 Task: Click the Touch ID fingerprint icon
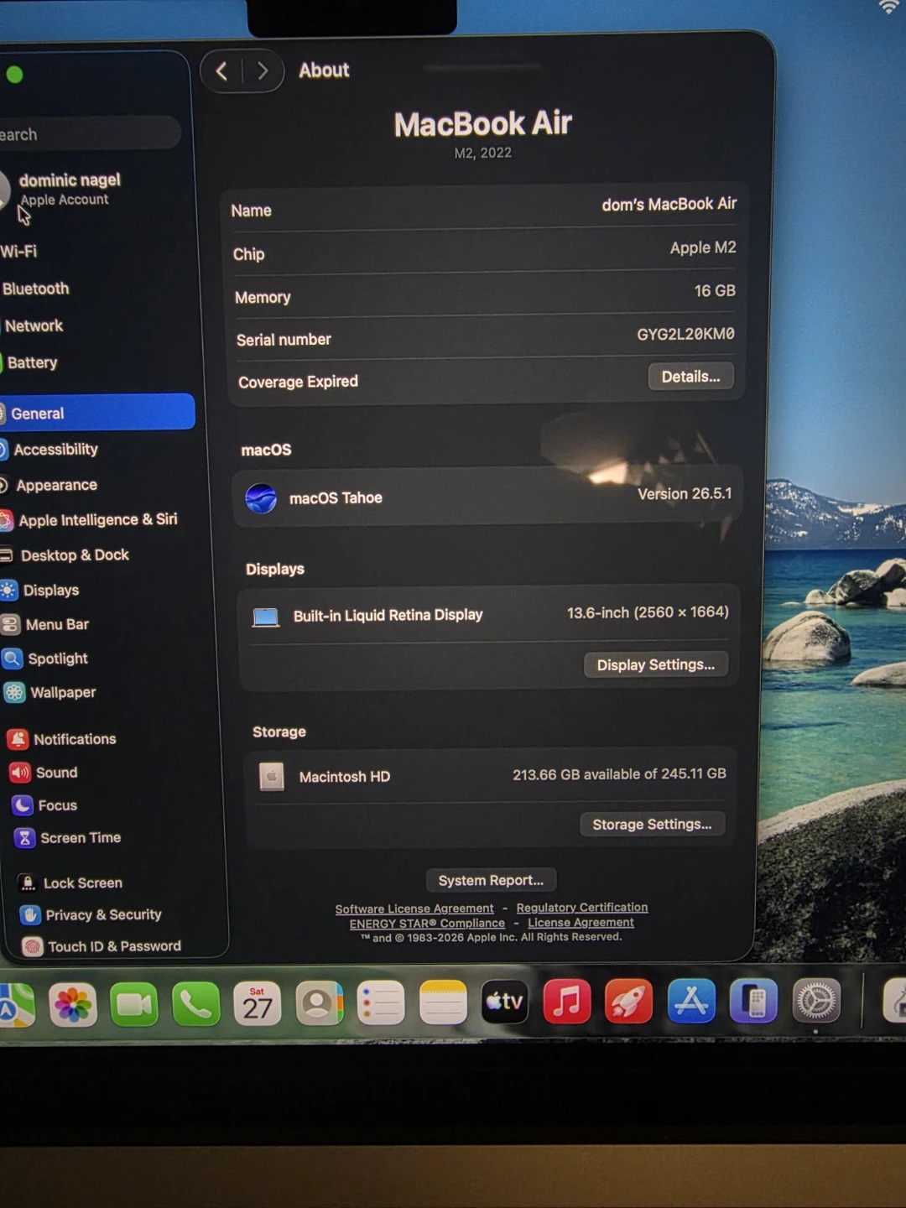click(33, 946)
